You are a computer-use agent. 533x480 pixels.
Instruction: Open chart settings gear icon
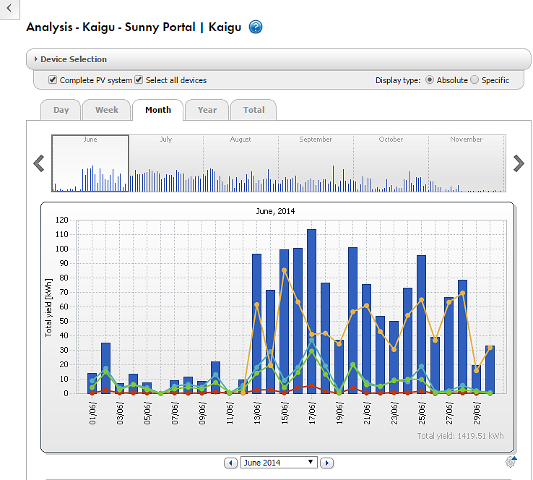coord(511,463)
